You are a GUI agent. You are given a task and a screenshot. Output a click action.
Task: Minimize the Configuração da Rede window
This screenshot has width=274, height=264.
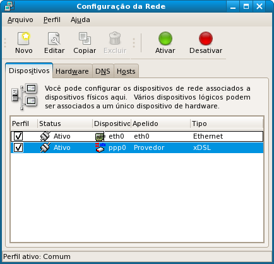(x=233, y=6)
